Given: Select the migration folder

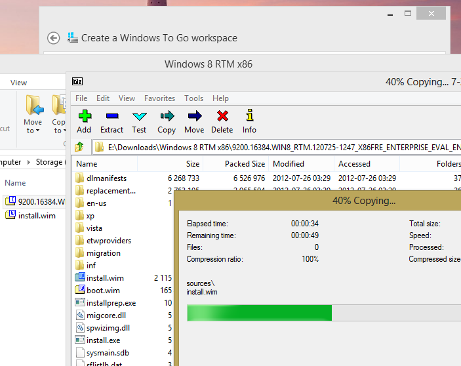Looking at the screenshot, I should coord(104,253).
